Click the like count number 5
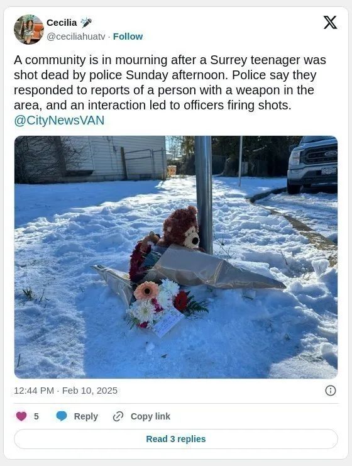 pyautogui.click(x=36, y=416)
